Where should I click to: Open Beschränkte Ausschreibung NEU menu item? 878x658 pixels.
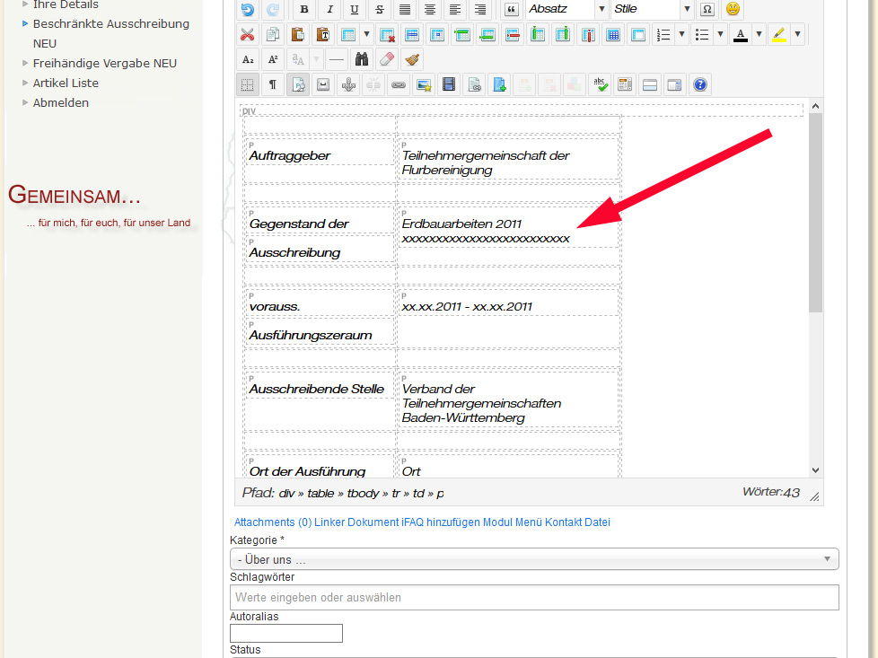click(x=110, y=33)
